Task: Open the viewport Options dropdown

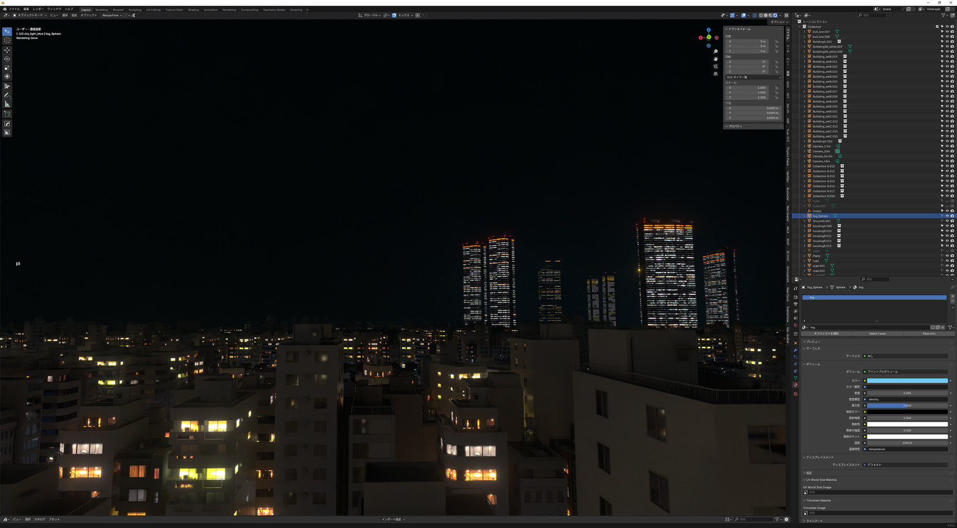Action: (x=779, y=22)
